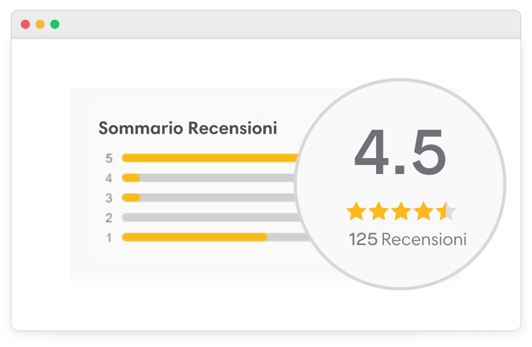The height and width of the screenshot is (347, 532).
Task: Click the half-filled fifth star
Action: (x=446, y=211)
